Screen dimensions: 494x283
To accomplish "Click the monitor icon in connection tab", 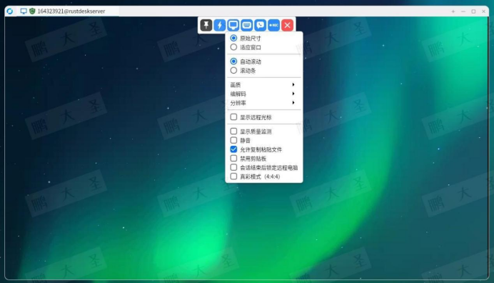I will (24, 11).
